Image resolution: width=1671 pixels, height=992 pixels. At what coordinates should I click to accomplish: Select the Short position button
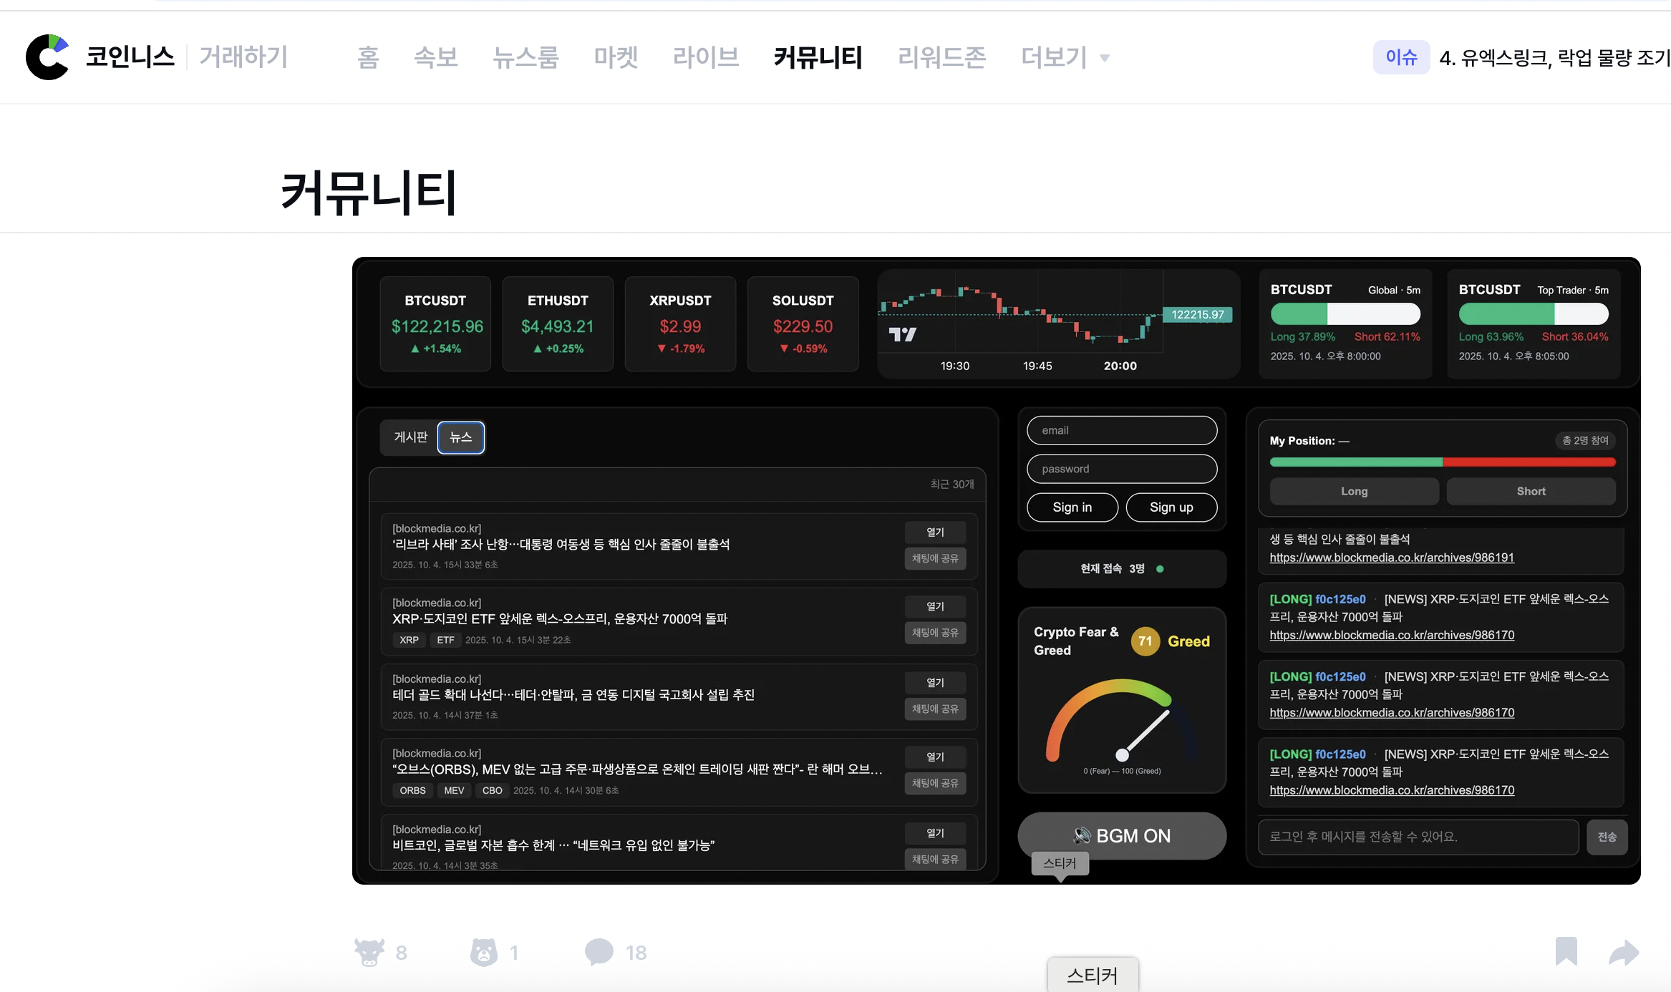[x=1531, y=491]
